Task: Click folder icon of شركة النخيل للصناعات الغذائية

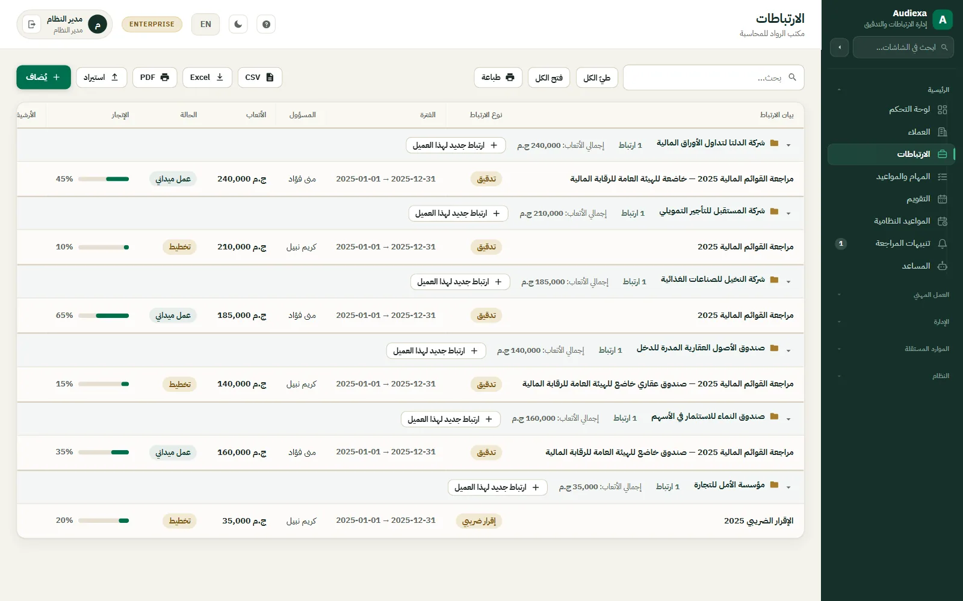Action: click(775, 279)
